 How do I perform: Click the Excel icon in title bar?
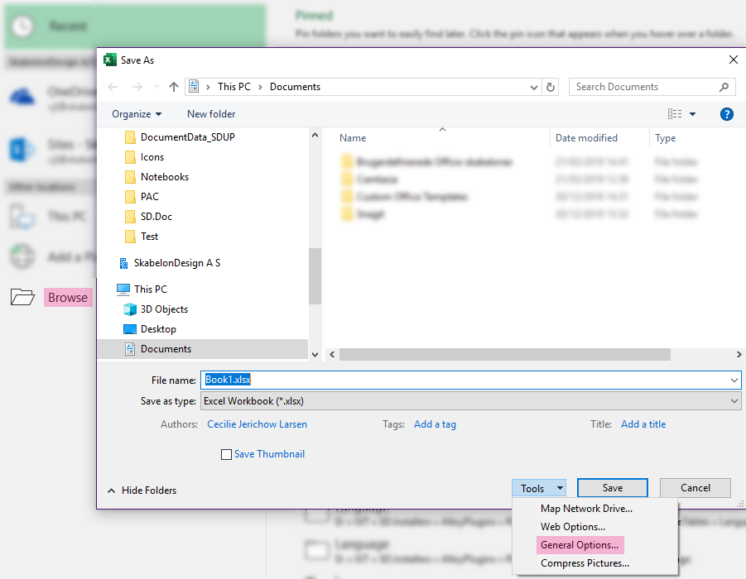110,60
